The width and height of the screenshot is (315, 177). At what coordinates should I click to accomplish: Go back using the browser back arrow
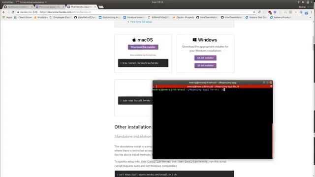tap(3, 12)
